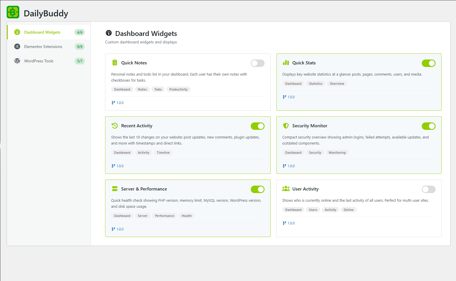456x281 pixels.
Task: Click the WordPress Tools sidebar icon
Action: point(17,61)
